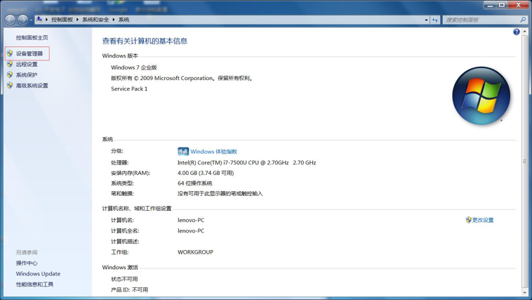This screenshot has height=300, width=532.
Task: Click the search magnifier icon
Action: pyautogui.click(x=523, y=20)
